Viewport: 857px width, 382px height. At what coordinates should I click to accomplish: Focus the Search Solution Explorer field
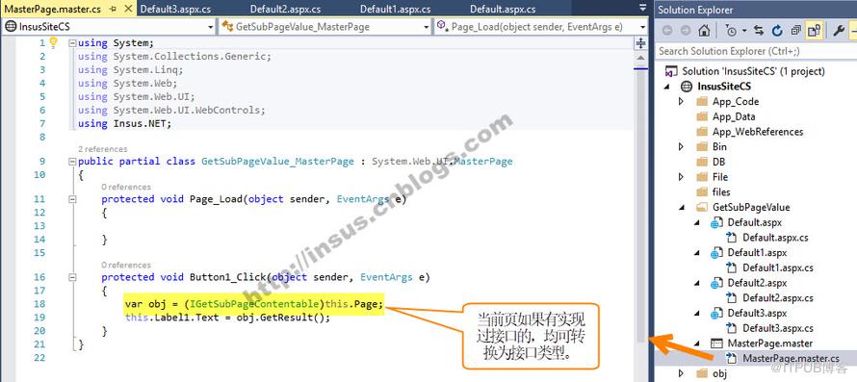pos(756,51)
